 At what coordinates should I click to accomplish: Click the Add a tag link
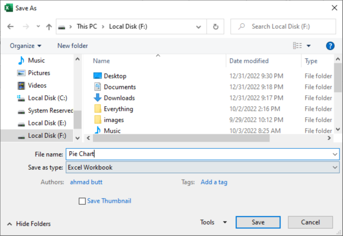click(x=214, y=182)
